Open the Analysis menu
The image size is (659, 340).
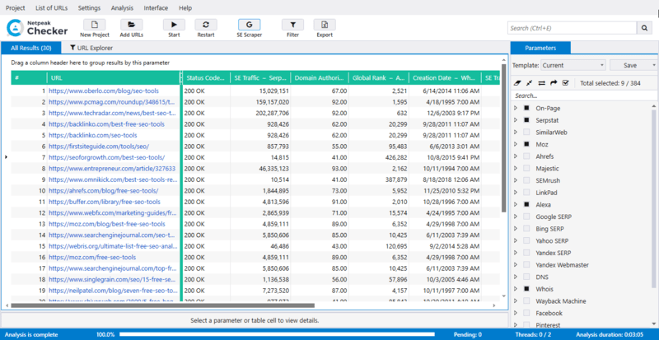[122, 7]
